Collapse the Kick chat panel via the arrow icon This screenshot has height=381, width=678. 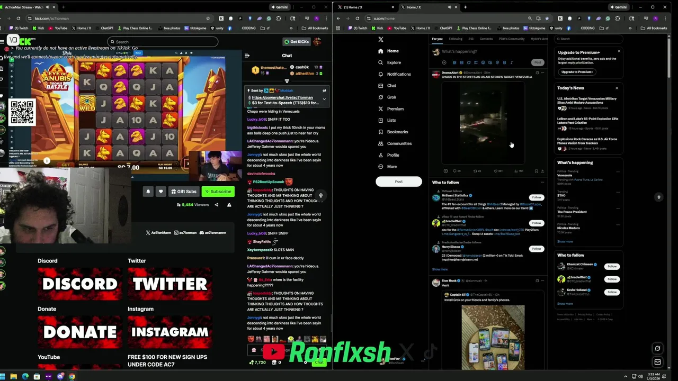pos(247,56)
